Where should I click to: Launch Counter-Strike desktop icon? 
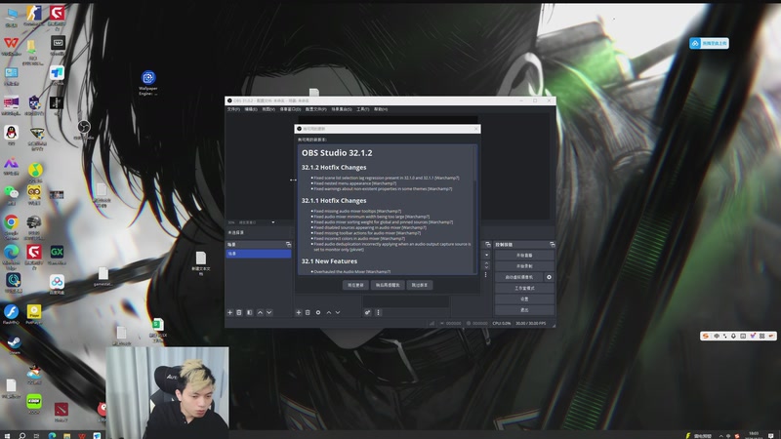click(x=34, y=16)
